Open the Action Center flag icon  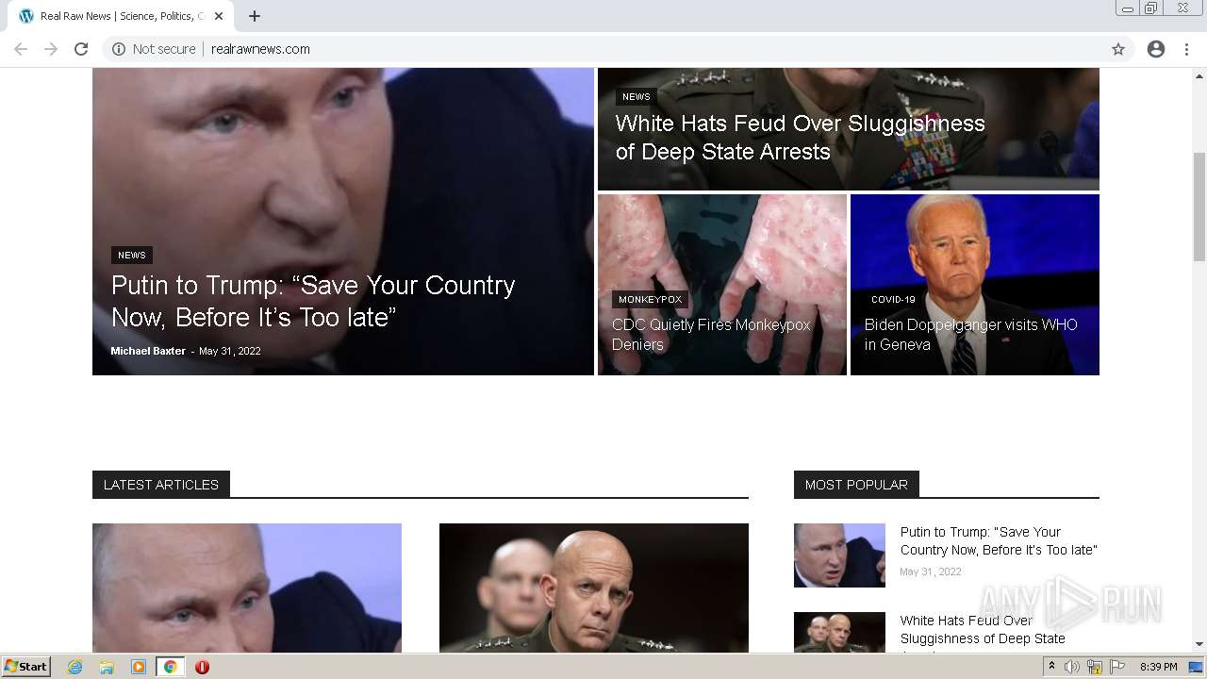pyautogui.click(x=1117, y=667)
